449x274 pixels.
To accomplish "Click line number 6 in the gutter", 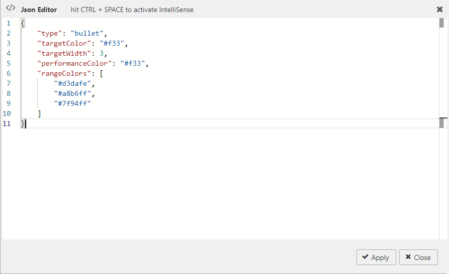I will point(9,73).
